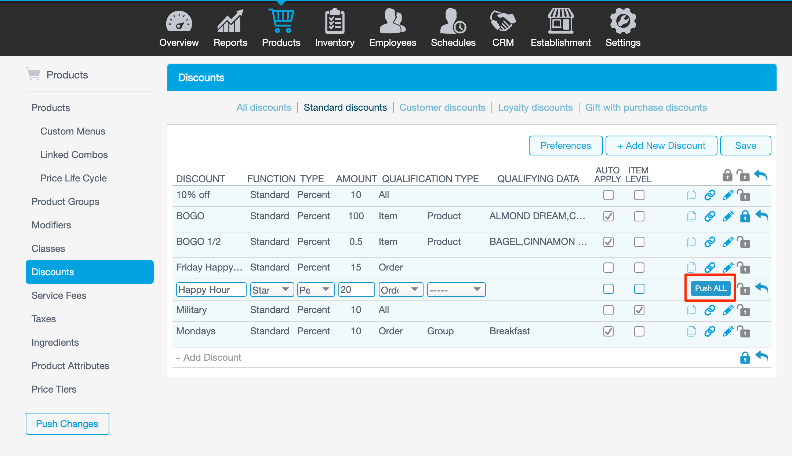The image size is (792, 456).
Task: Click the Push ALL button
Action: point(710,288)
